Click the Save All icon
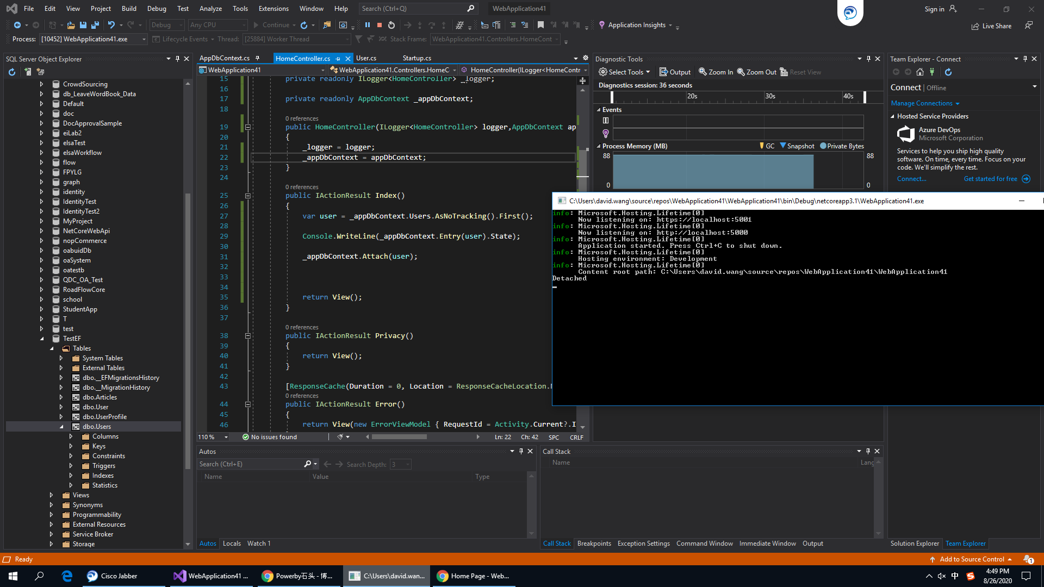 pos(95,25)
